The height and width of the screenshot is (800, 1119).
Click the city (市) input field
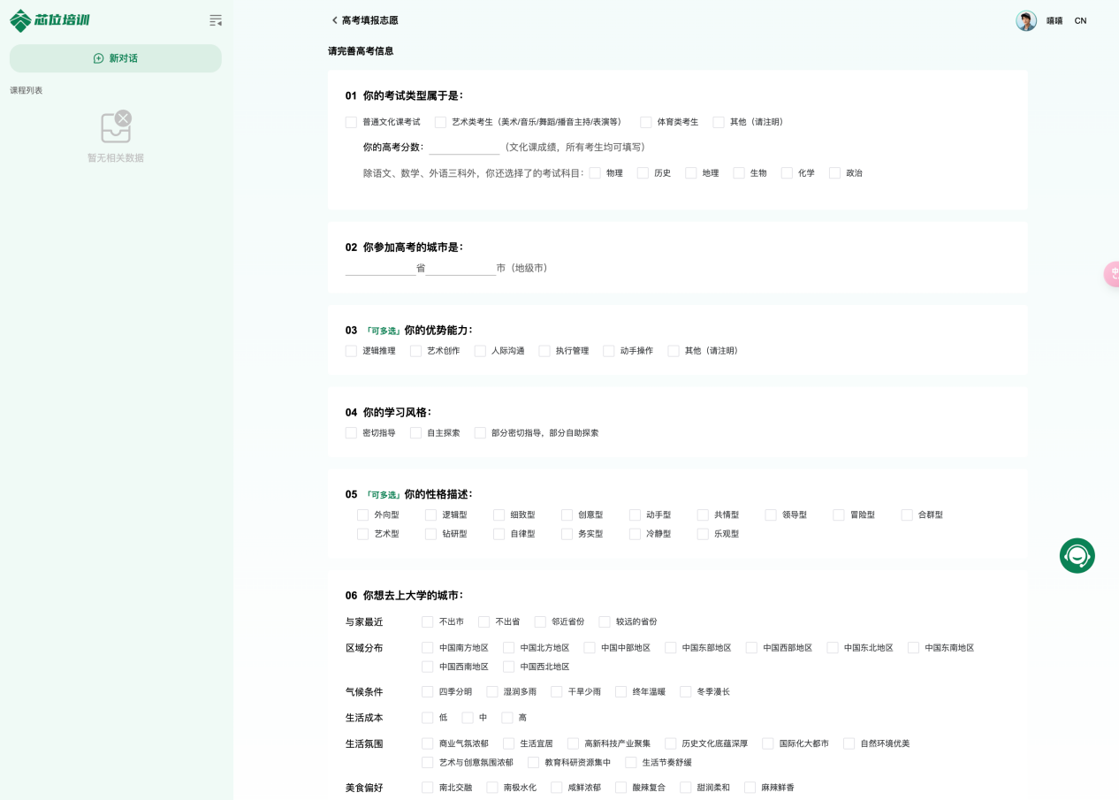pyautogui.click(x=461, y=268)
